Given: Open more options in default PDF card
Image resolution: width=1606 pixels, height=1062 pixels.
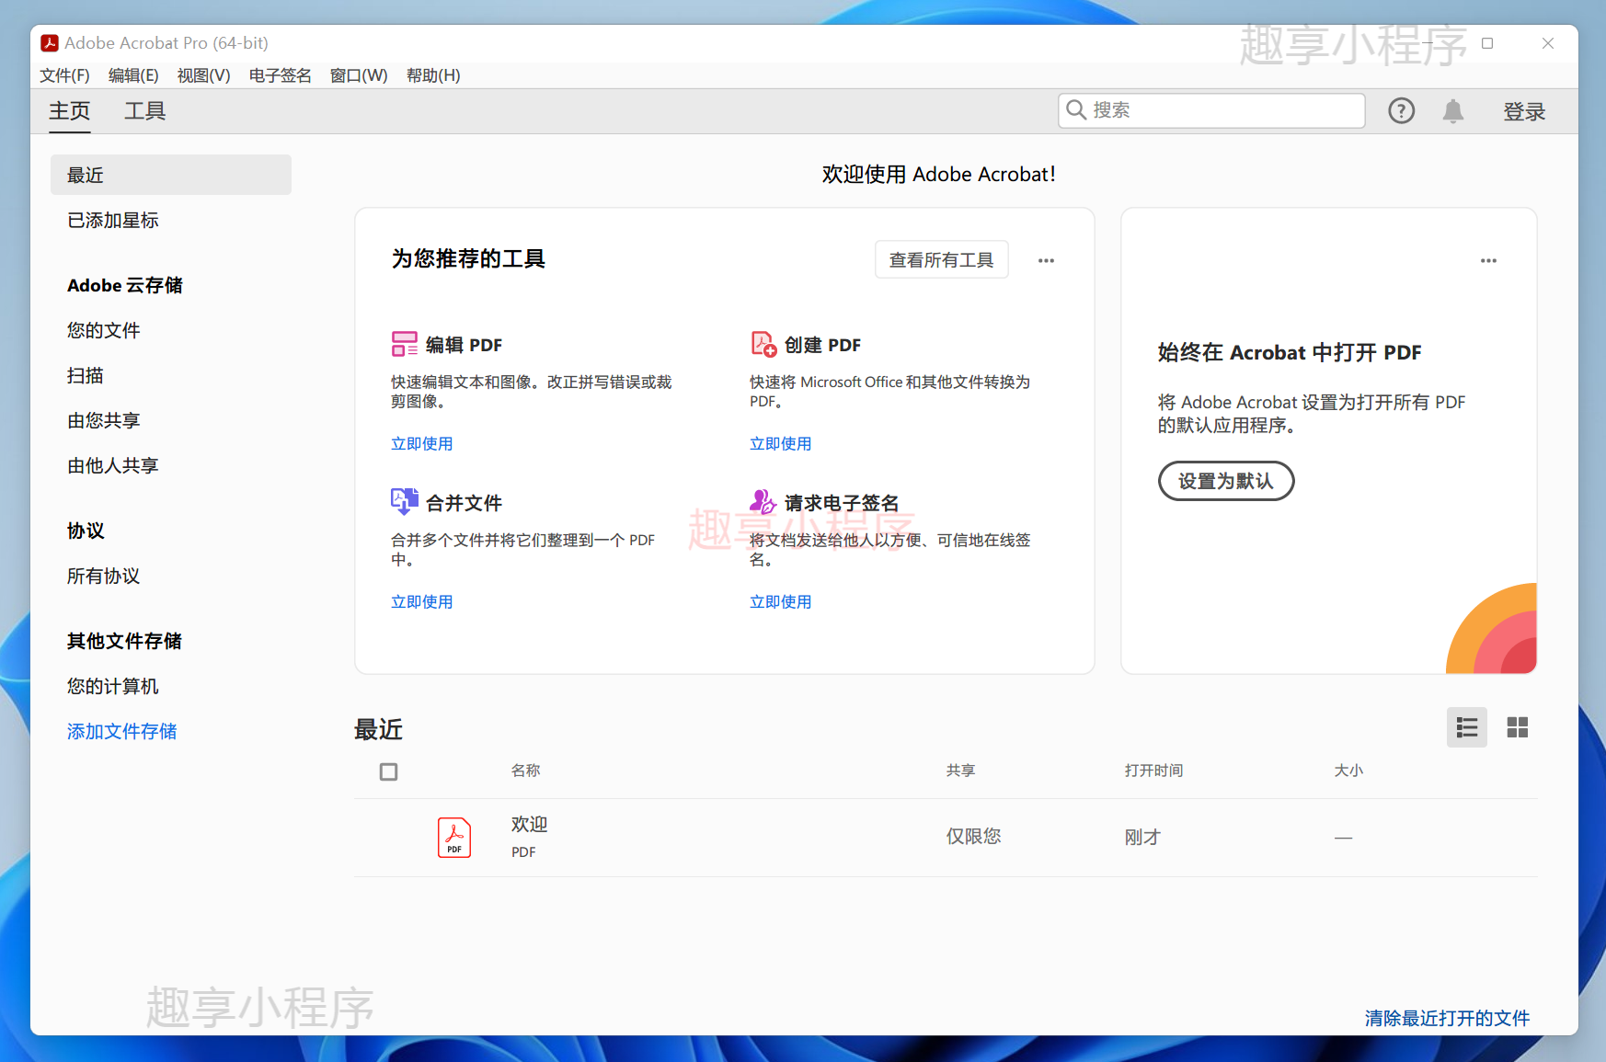Looking at the screenshot, I should [x=1488, y=261].
